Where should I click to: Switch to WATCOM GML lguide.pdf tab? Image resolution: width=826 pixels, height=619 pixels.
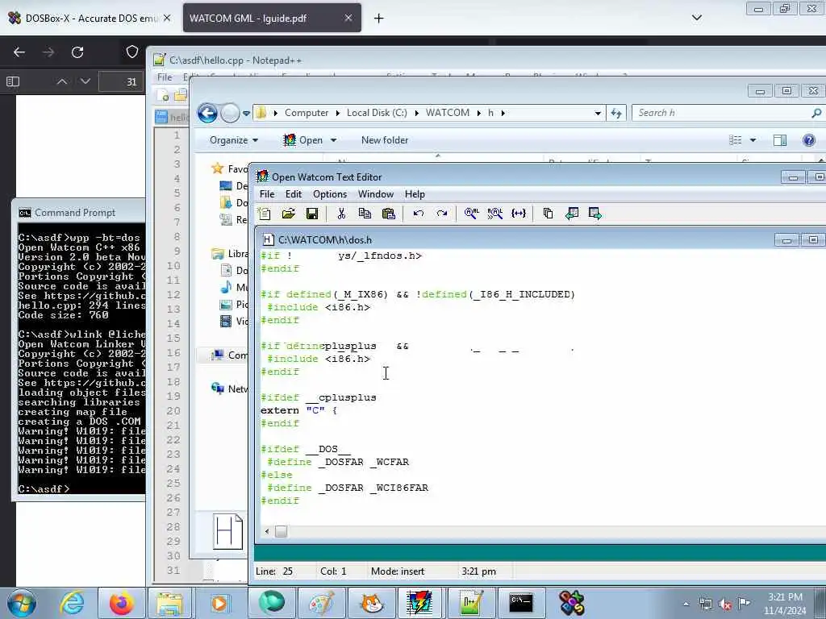[272, 18]
